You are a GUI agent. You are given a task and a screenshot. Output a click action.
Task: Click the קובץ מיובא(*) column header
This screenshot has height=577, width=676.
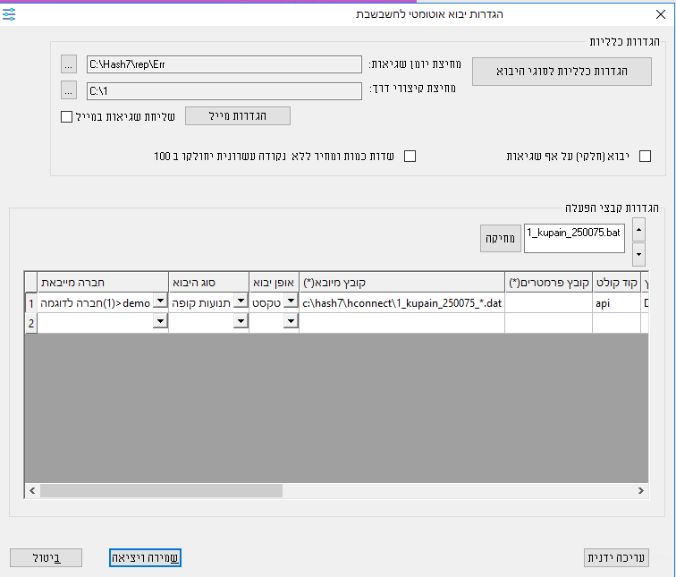click(x=401, y=283)
